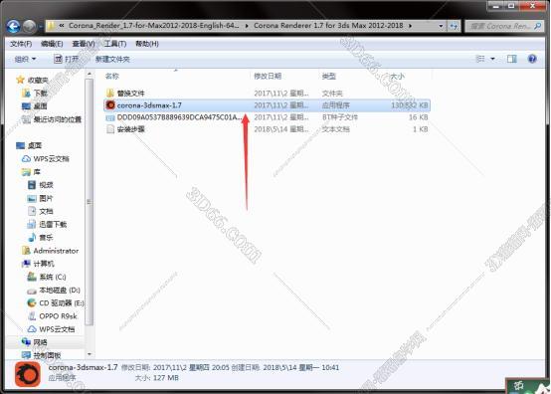Click the Forward navigation arrow

pyautogui.click(x=30, y=26)
